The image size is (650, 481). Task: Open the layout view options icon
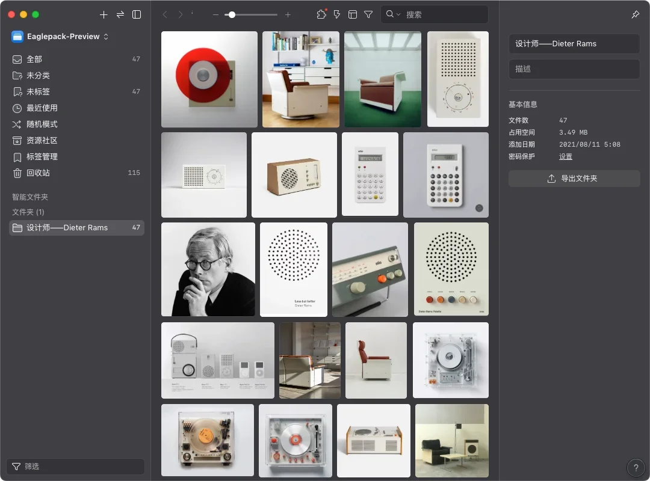pos(353,14)
